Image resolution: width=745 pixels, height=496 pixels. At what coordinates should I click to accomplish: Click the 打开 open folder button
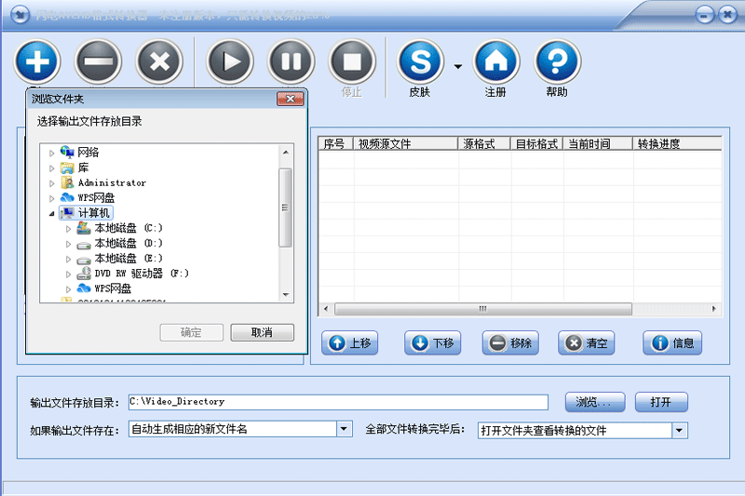[661, 402]
